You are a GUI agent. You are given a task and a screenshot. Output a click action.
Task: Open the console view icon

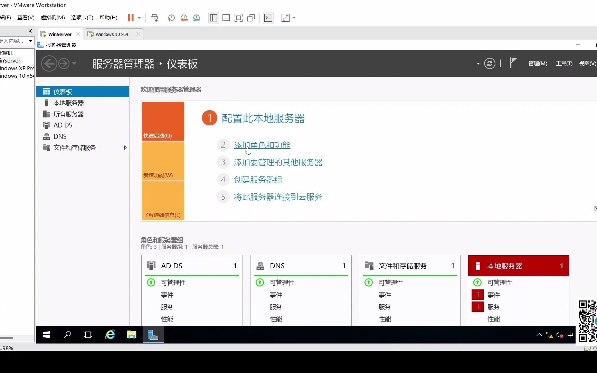point(268,18)
